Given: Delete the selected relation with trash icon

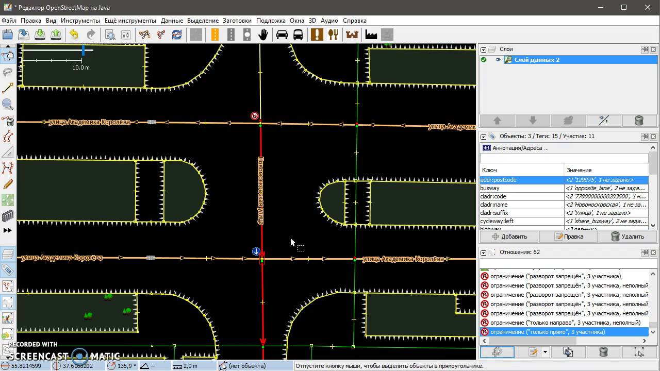Looking at the screenshot, I should point(603,352).
